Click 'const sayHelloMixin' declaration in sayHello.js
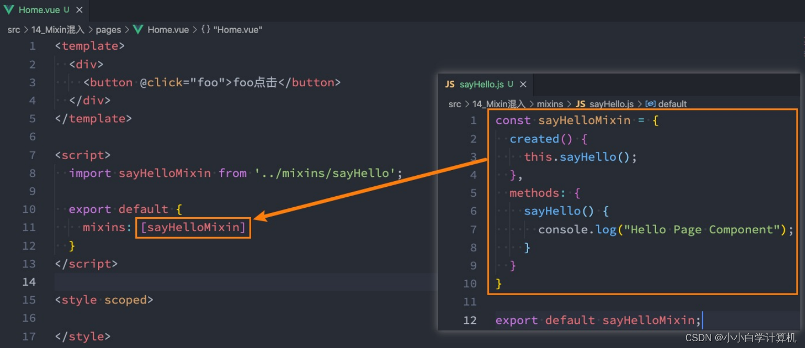 (563, 120)
